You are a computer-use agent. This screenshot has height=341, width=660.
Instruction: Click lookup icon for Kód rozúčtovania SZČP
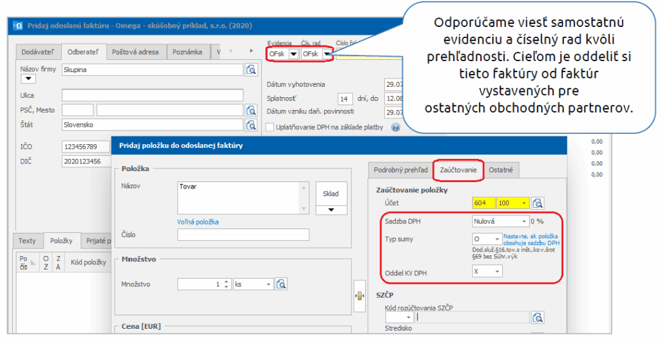[538, 317]
